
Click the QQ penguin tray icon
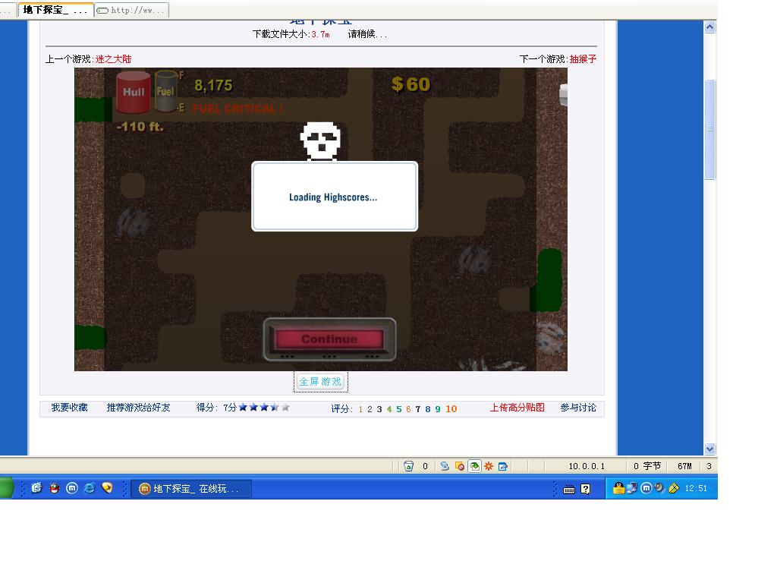[618, 488]
